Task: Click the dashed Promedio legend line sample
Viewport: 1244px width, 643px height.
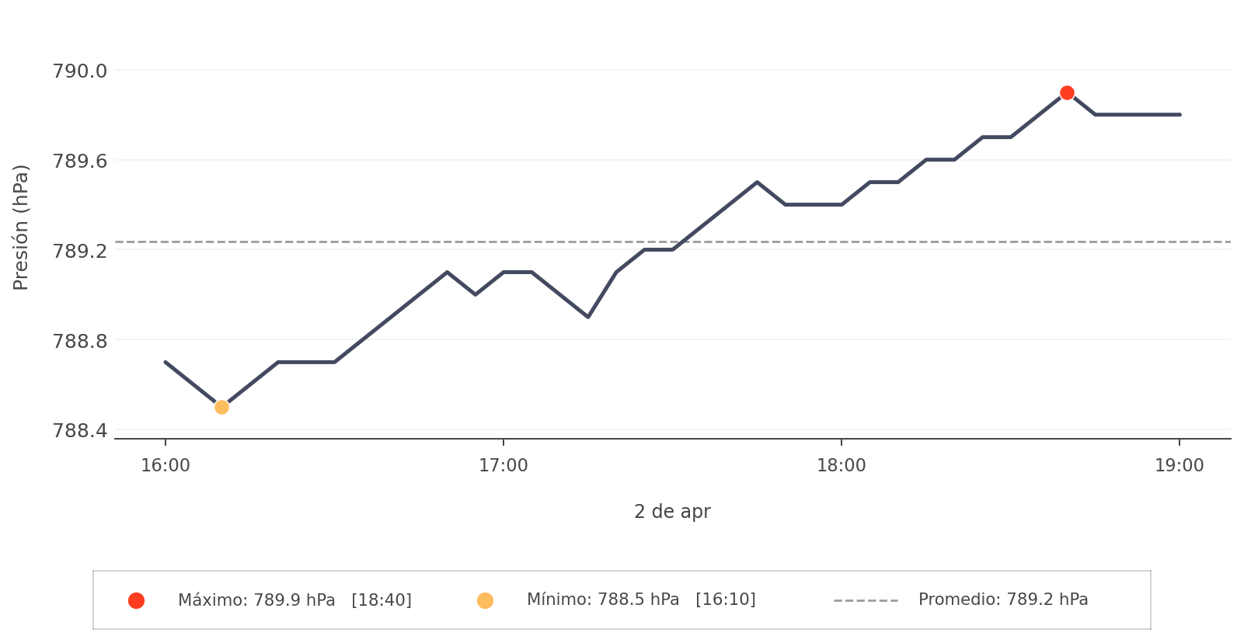Action: [866, 600]
